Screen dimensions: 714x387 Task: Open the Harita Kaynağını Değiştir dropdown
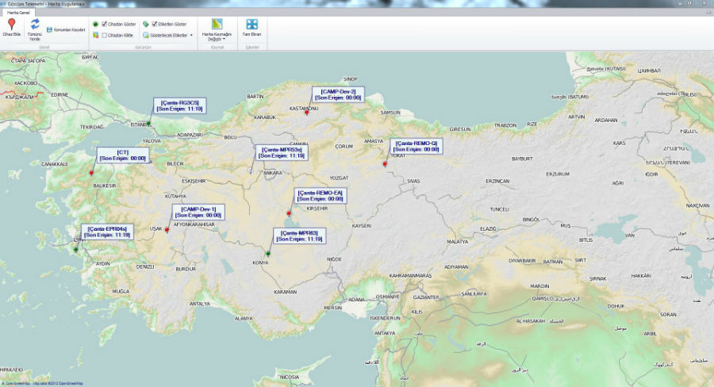[x=217, y=30]
